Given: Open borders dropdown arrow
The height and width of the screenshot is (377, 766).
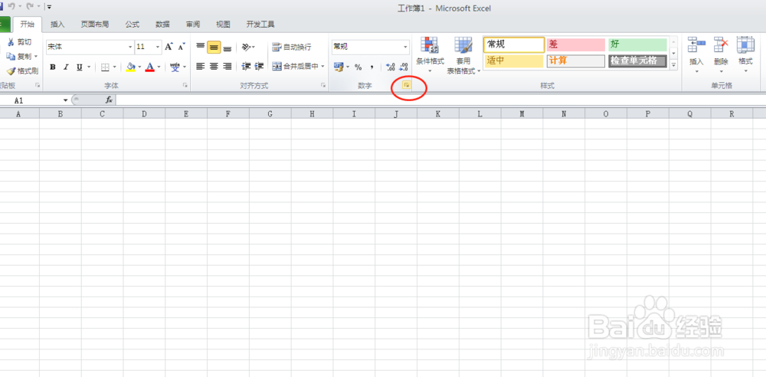Looking at the screenshot, I should click(x=115, y=67).
